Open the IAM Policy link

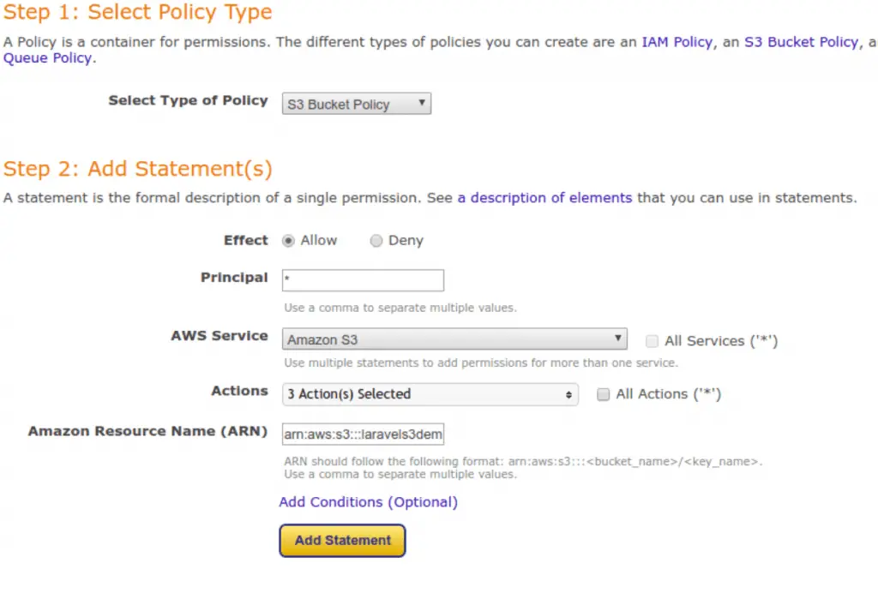point(677,42)
